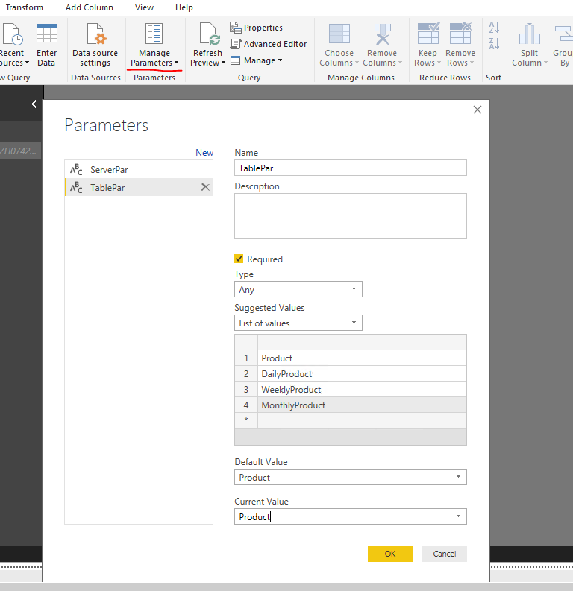Close the Parameters dialog

tap(477, 110)
